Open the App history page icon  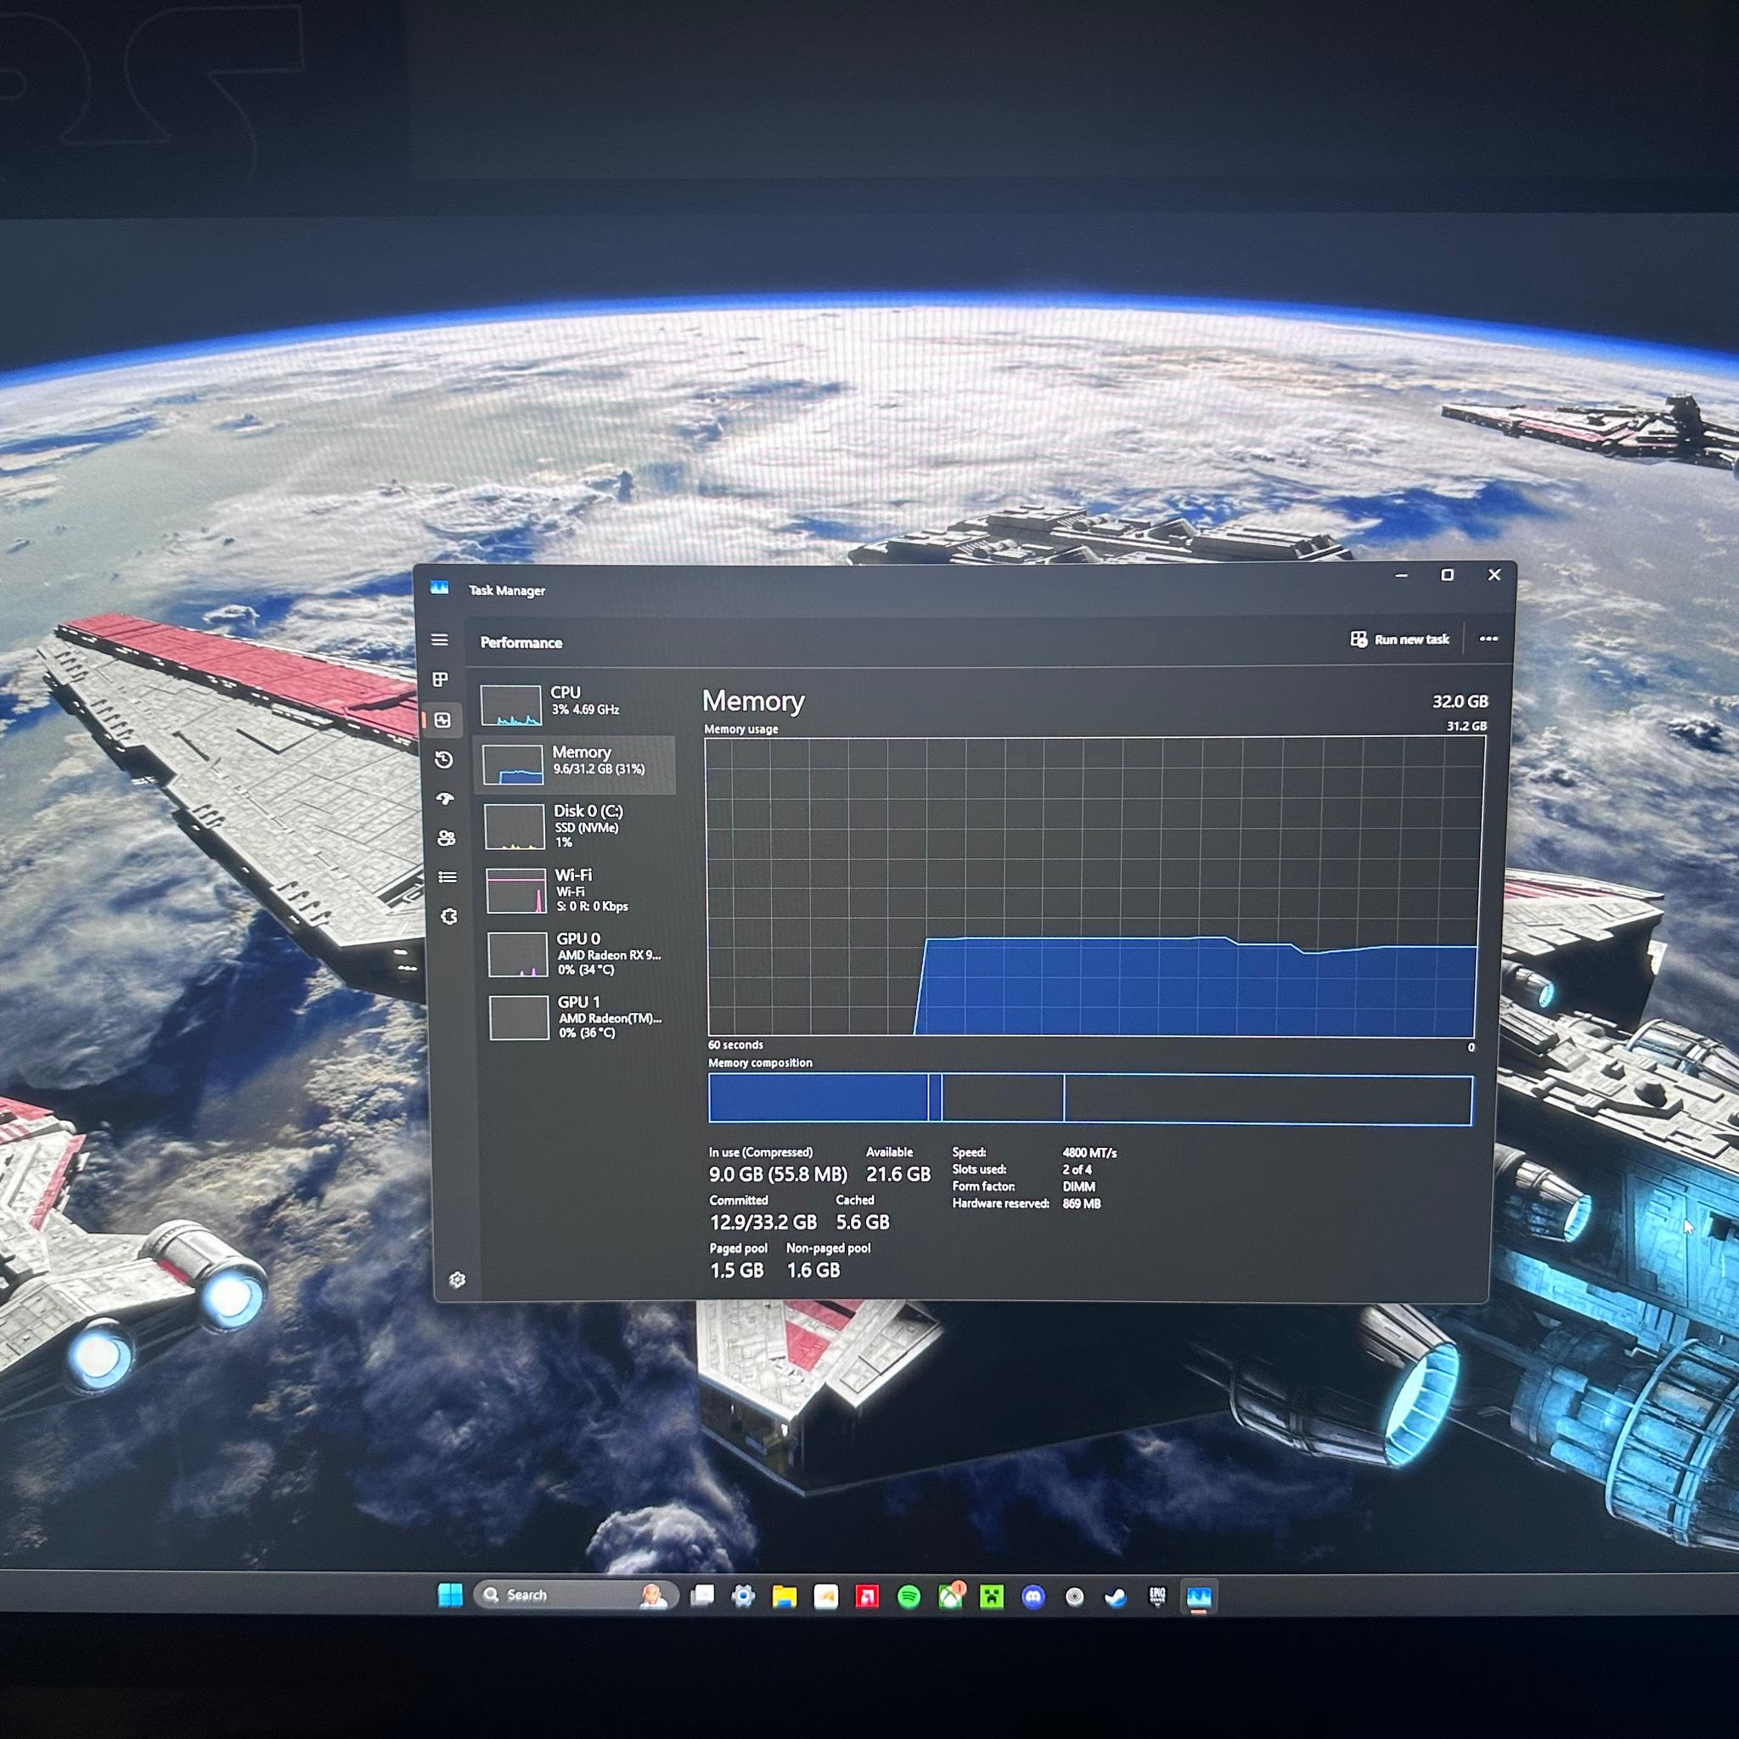[x=444, y=760]
